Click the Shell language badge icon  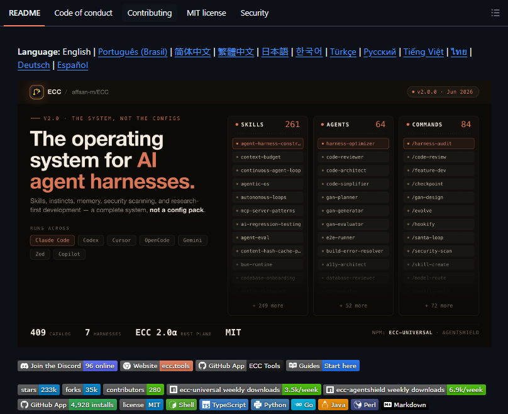coord(173,405)
